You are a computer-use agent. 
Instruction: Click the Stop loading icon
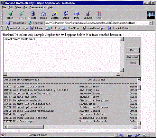(x=99, y=15)
